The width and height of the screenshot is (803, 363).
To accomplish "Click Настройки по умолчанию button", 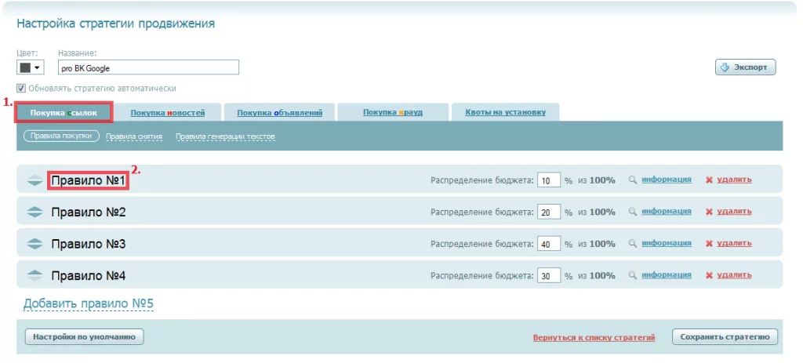I will (x=84, y=337).
